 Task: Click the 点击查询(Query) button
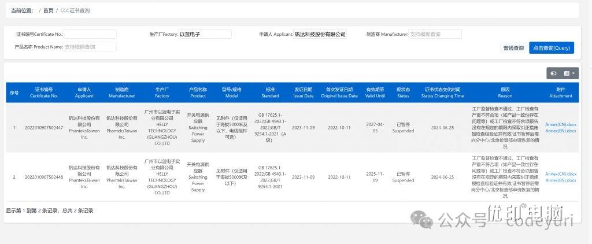551,48
